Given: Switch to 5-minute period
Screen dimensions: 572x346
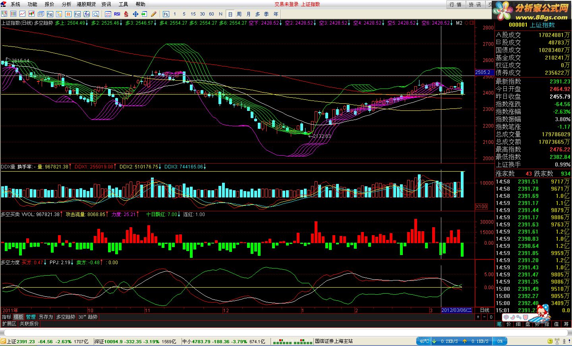Looking at the screenshot, I should (184, 14).
